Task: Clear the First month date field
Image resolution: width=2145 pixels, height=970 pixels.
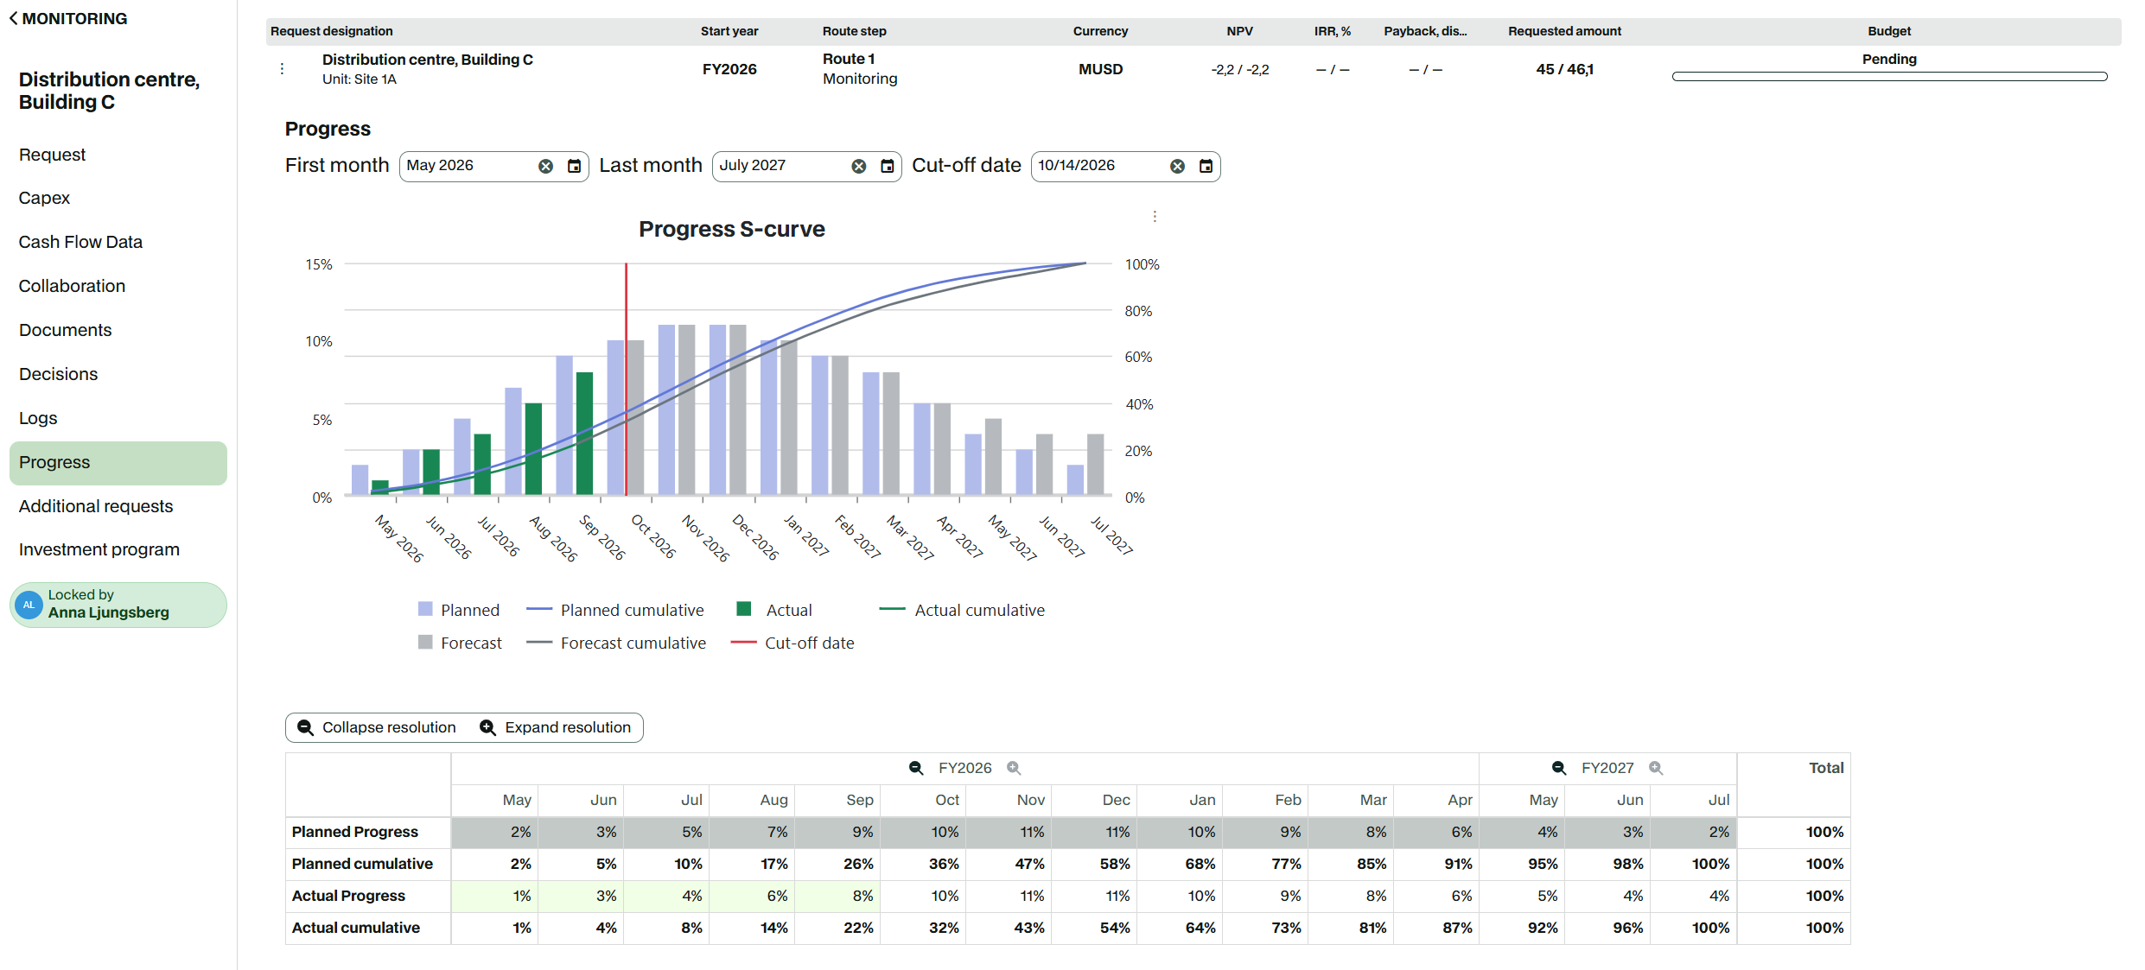Action: [545, 166]
